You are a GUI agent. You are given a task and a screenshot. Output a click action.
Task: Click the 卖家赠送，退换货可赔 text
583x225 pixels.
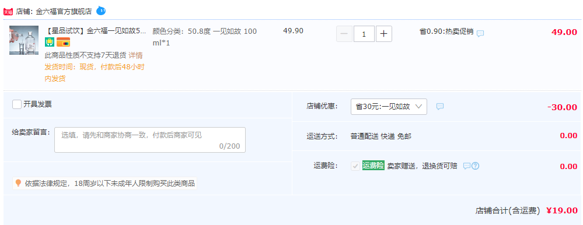click(422, 166)
